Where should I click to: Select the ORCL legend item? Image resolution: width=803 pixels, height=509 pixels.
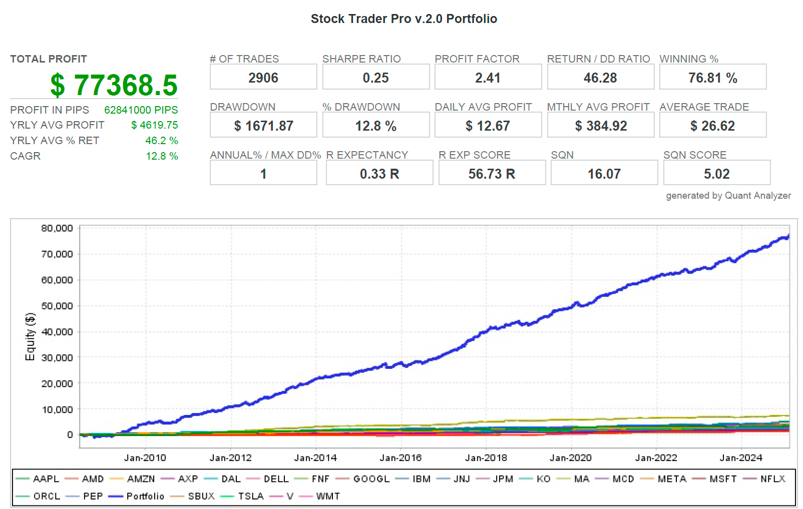pos(38,496)
